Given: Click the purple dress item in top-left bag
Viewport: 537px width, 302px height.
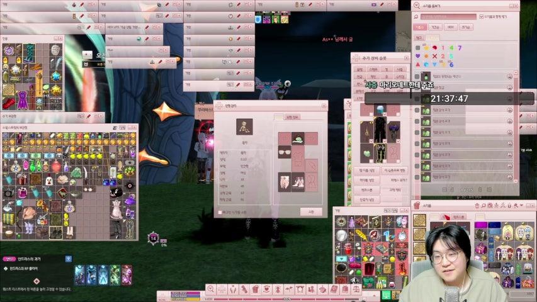Looking at the screenshot, I should click(x=22, y=99).
